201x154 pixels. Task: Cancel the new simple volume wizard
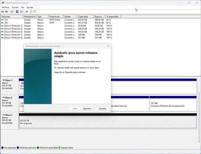103,109
